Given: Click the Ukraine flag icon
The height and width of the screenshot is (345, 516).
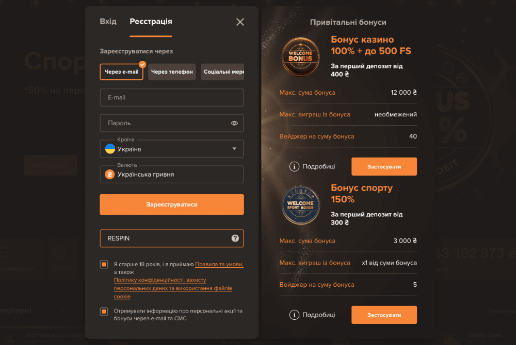Looking at the screenshot, I should pyautogui.click(x=110, y=149).
